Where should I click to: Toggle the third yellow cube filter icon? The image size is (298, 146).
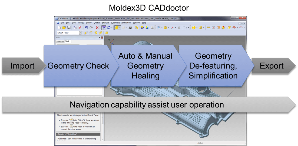point(95,33)
